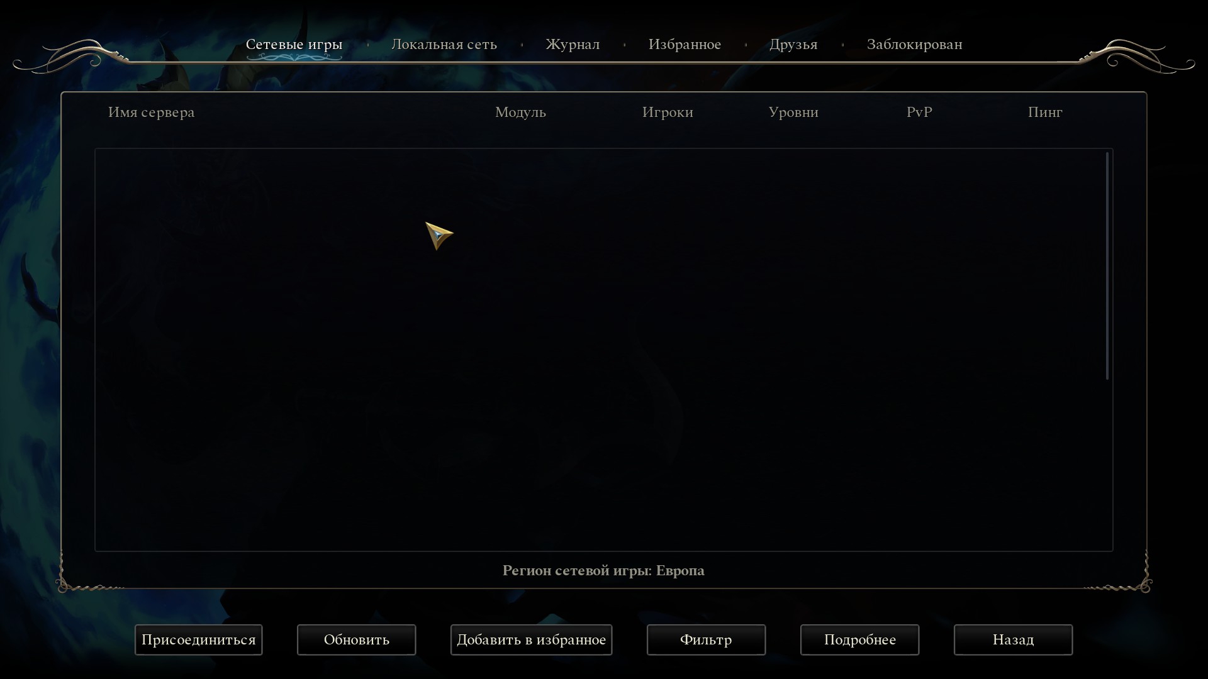This screenshot has height=679, width=1208.
Task: Open the Фильтр dialog
Action: pyautogui.click(x=706, y=640)
